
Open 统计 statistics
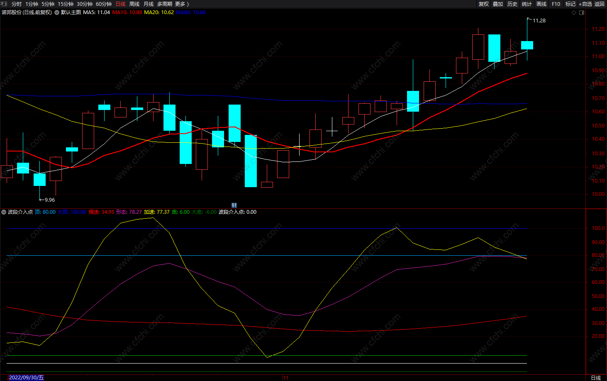(527, 4)
